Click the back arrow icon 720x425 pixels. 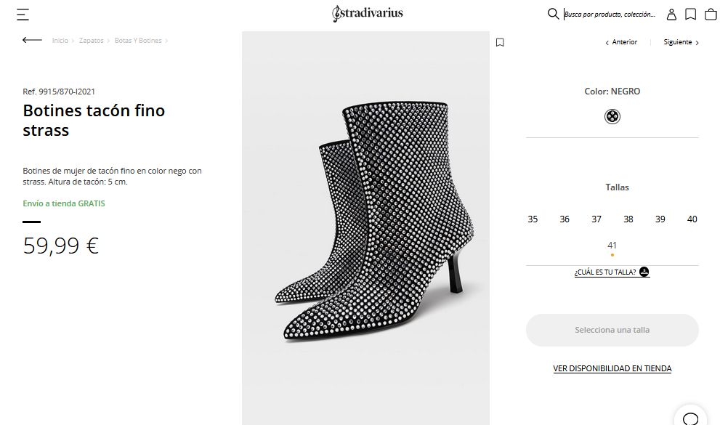[x=32, y=40]
